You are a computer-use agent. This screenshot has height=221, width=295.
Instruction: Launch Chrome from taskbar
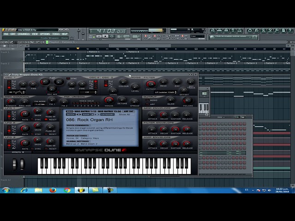coord(67,190)
